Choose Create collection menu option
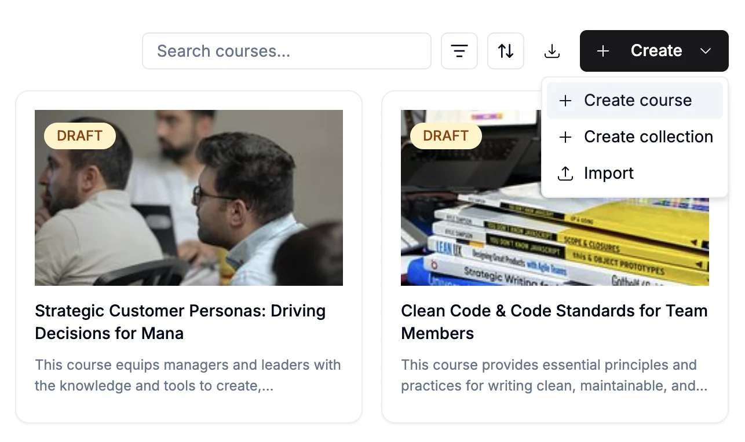Image resolution: width=745 pixels, height=442 pixels. 648,137
